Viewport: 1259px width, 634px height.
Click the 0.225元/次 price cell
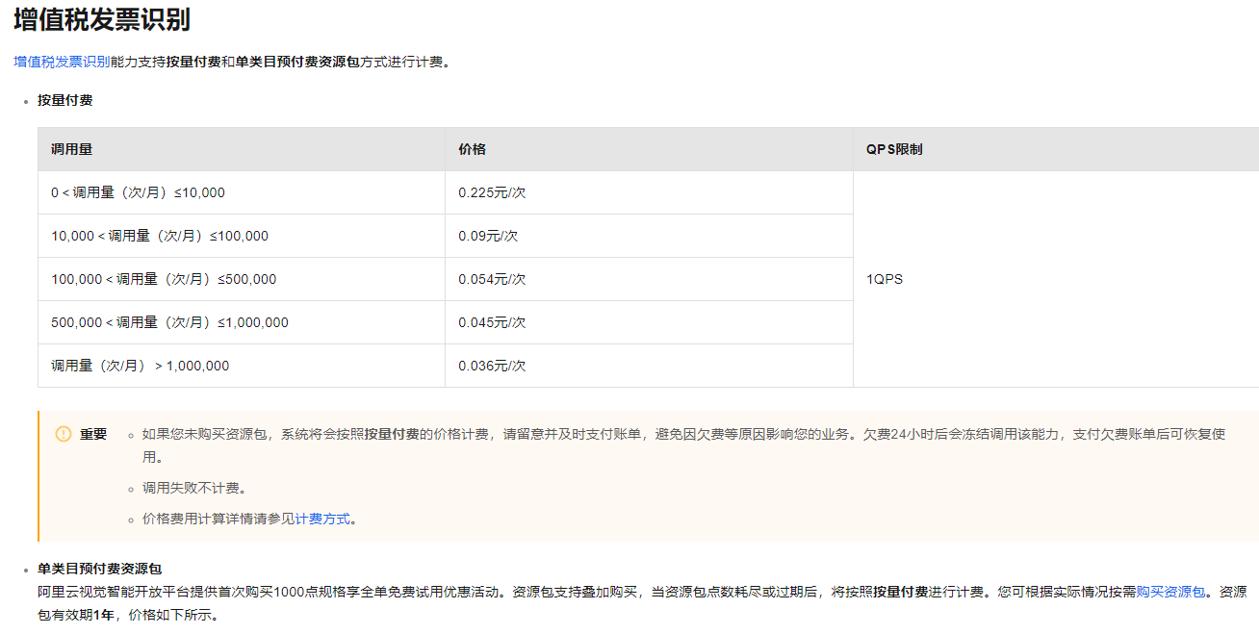[492, 192]
